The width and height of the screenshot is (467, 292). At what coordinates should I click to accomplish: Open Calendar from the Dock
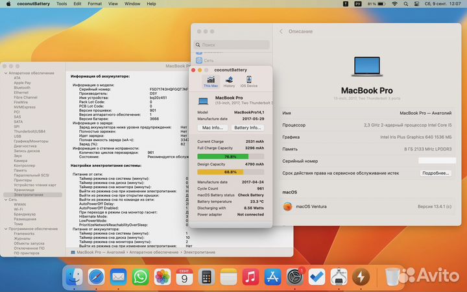[x=184, y=277]
